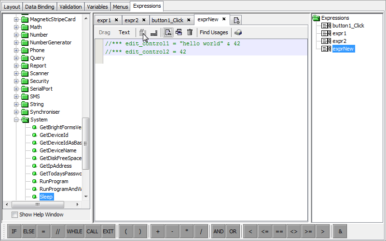Close the expr2 tab
This screenshot has width=386, height=241.
pos(144,20)
